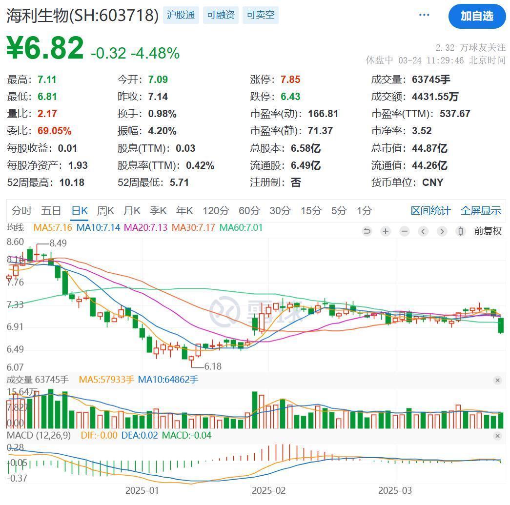The image size is (510, 505).
Task: Close the MACD indicator panel
Action: tap(497, 436)
